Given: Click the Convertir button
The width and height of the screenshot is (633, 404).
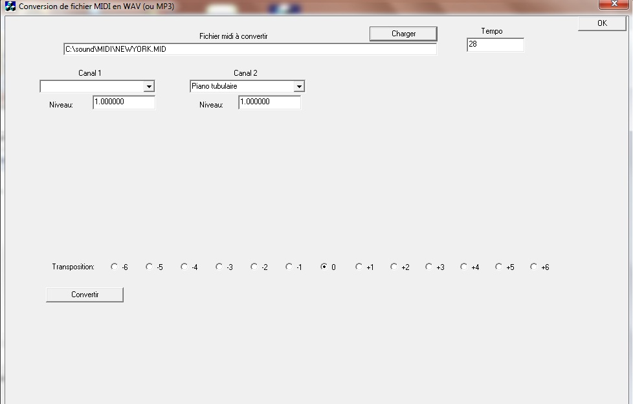Looking at the screenshot, I should click(85, 295).
